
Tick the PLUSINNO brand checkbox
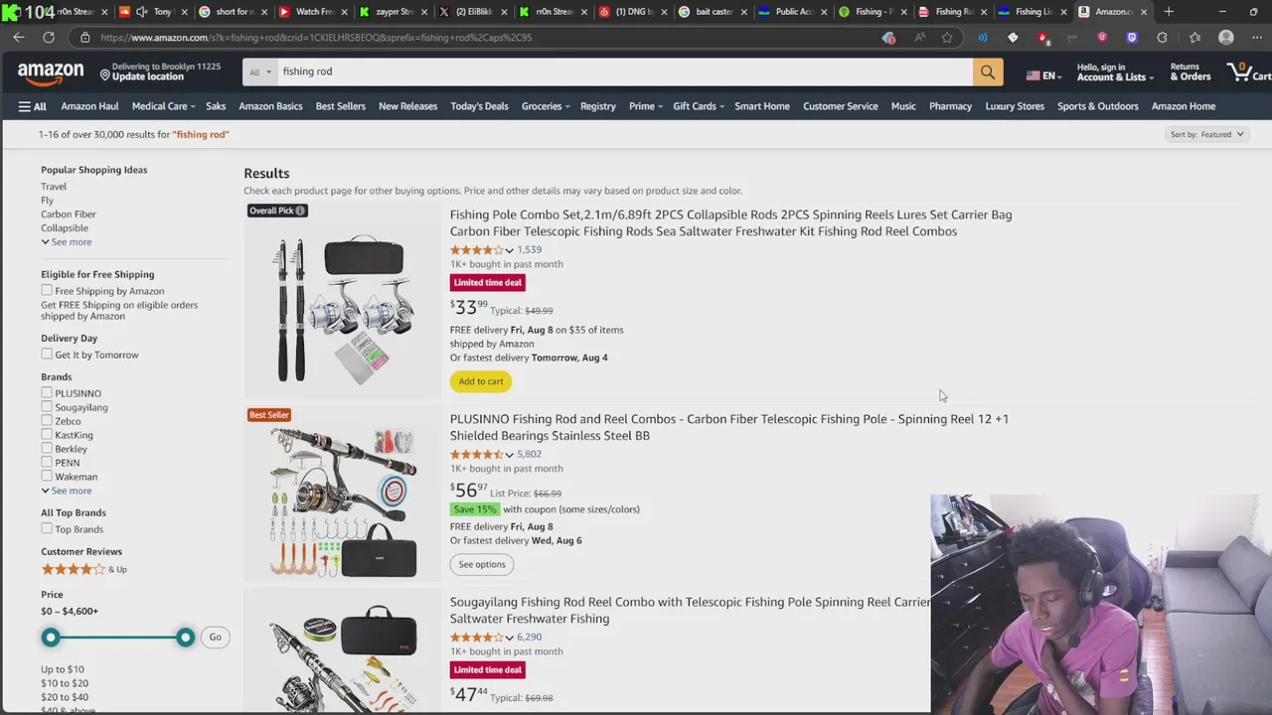click(x=47, y=392)
